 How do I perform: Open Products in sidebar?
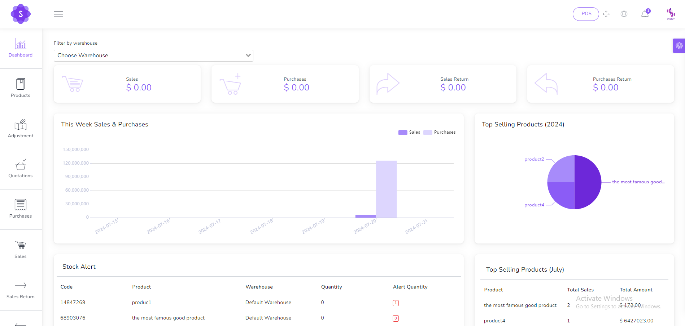coord(21,88)
